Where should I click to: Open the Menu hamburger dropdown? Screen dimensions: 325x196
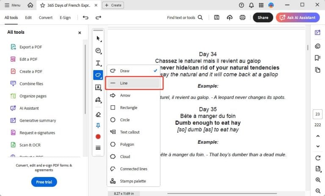(12, 5)
